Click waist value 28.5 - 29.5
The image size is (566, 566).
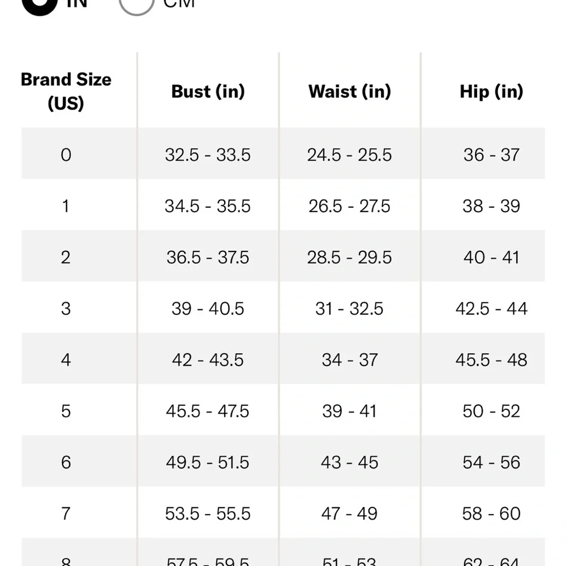click(349, 258)
